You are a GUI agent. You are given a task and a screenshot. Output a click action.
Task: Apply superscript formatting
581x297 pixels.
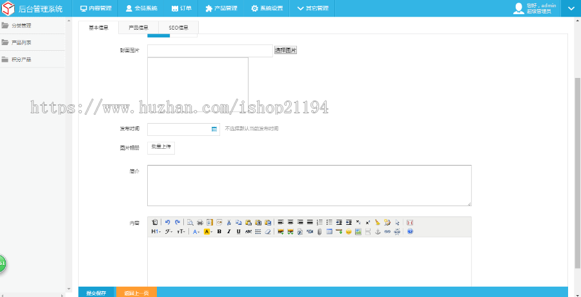(368, 222)
